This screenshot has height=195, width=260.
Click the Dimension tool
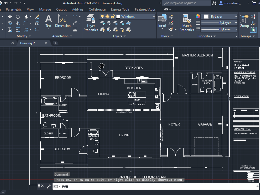tap(63, 21)
